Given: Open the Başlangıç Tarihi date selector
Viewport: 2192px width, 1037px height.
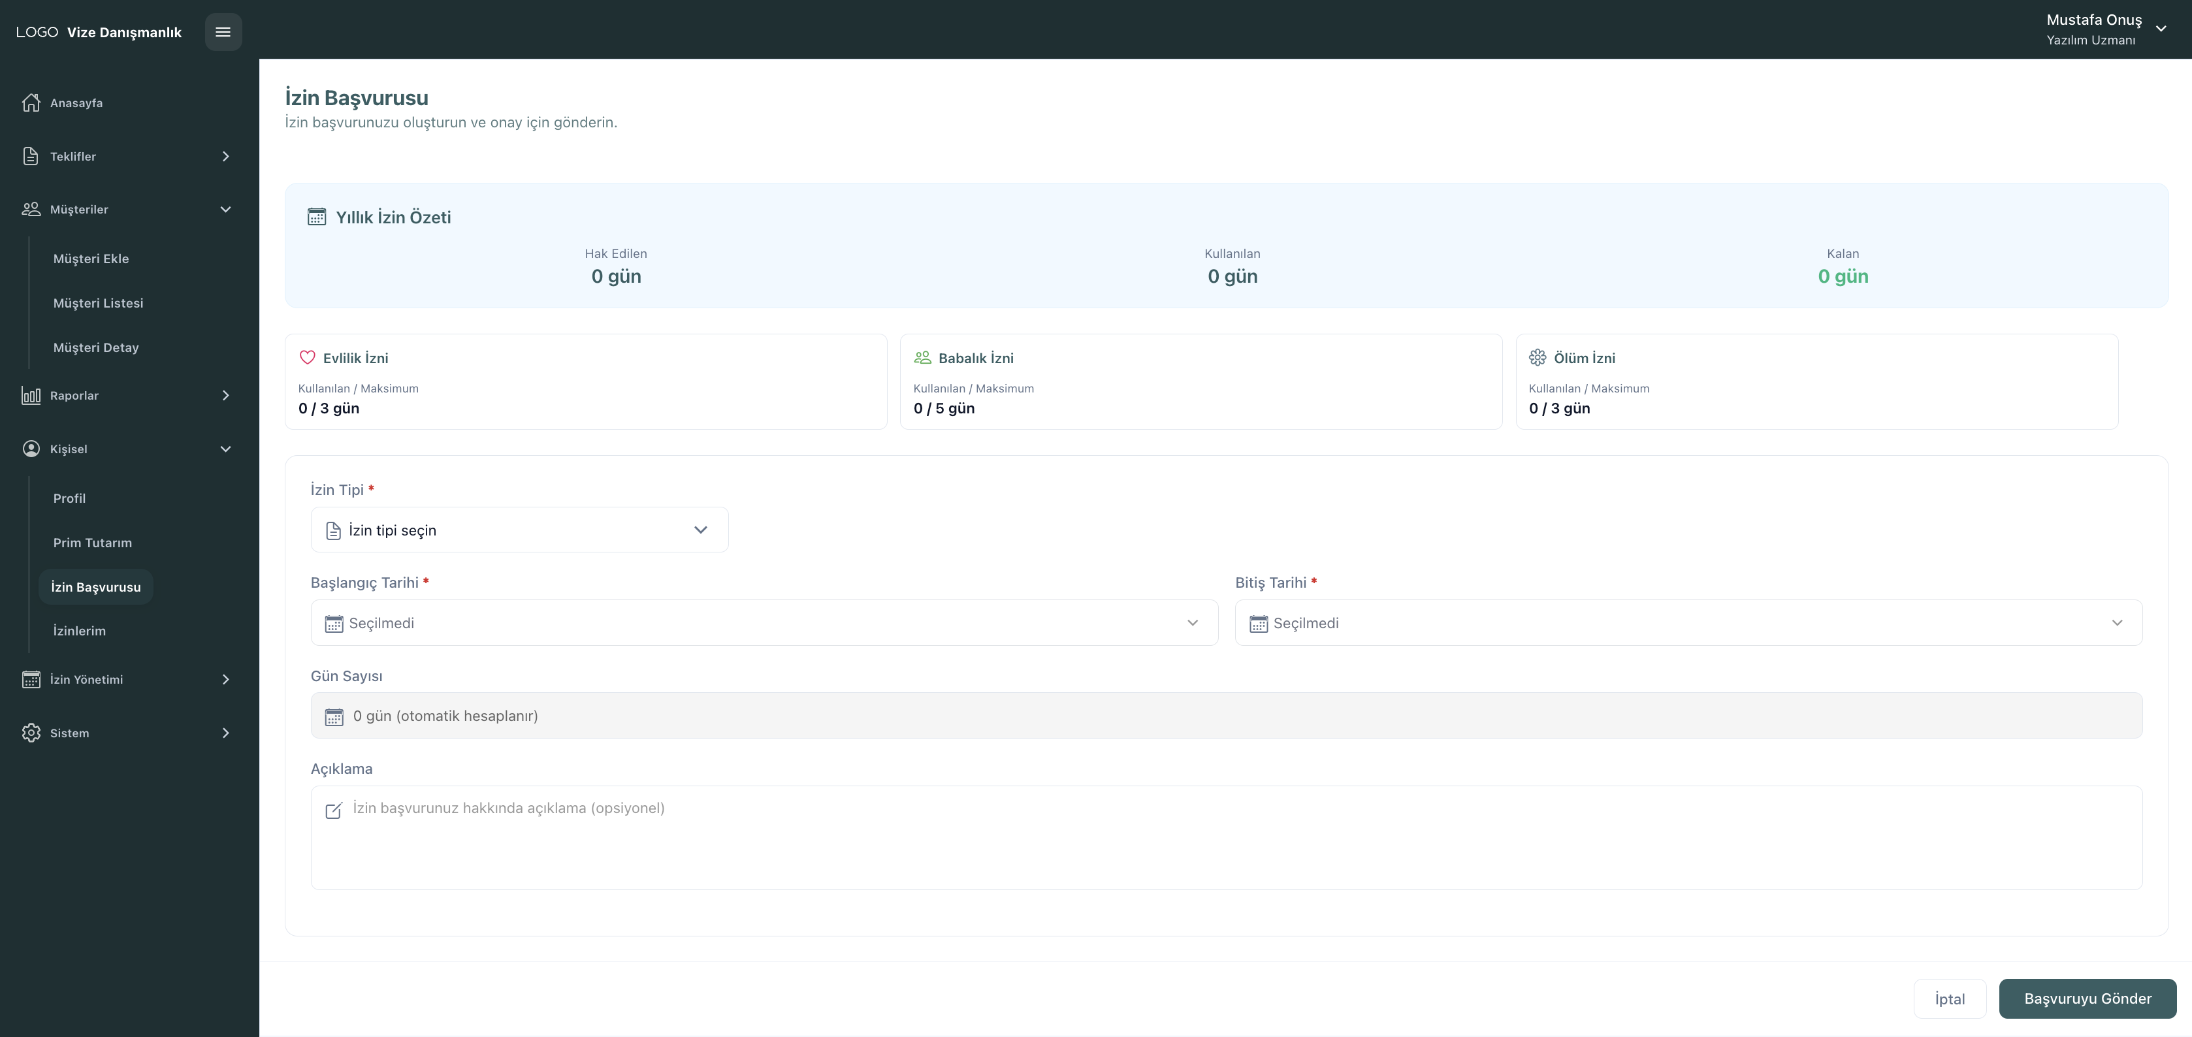Looking at the screenshot, I should click(x=764, y=623).
